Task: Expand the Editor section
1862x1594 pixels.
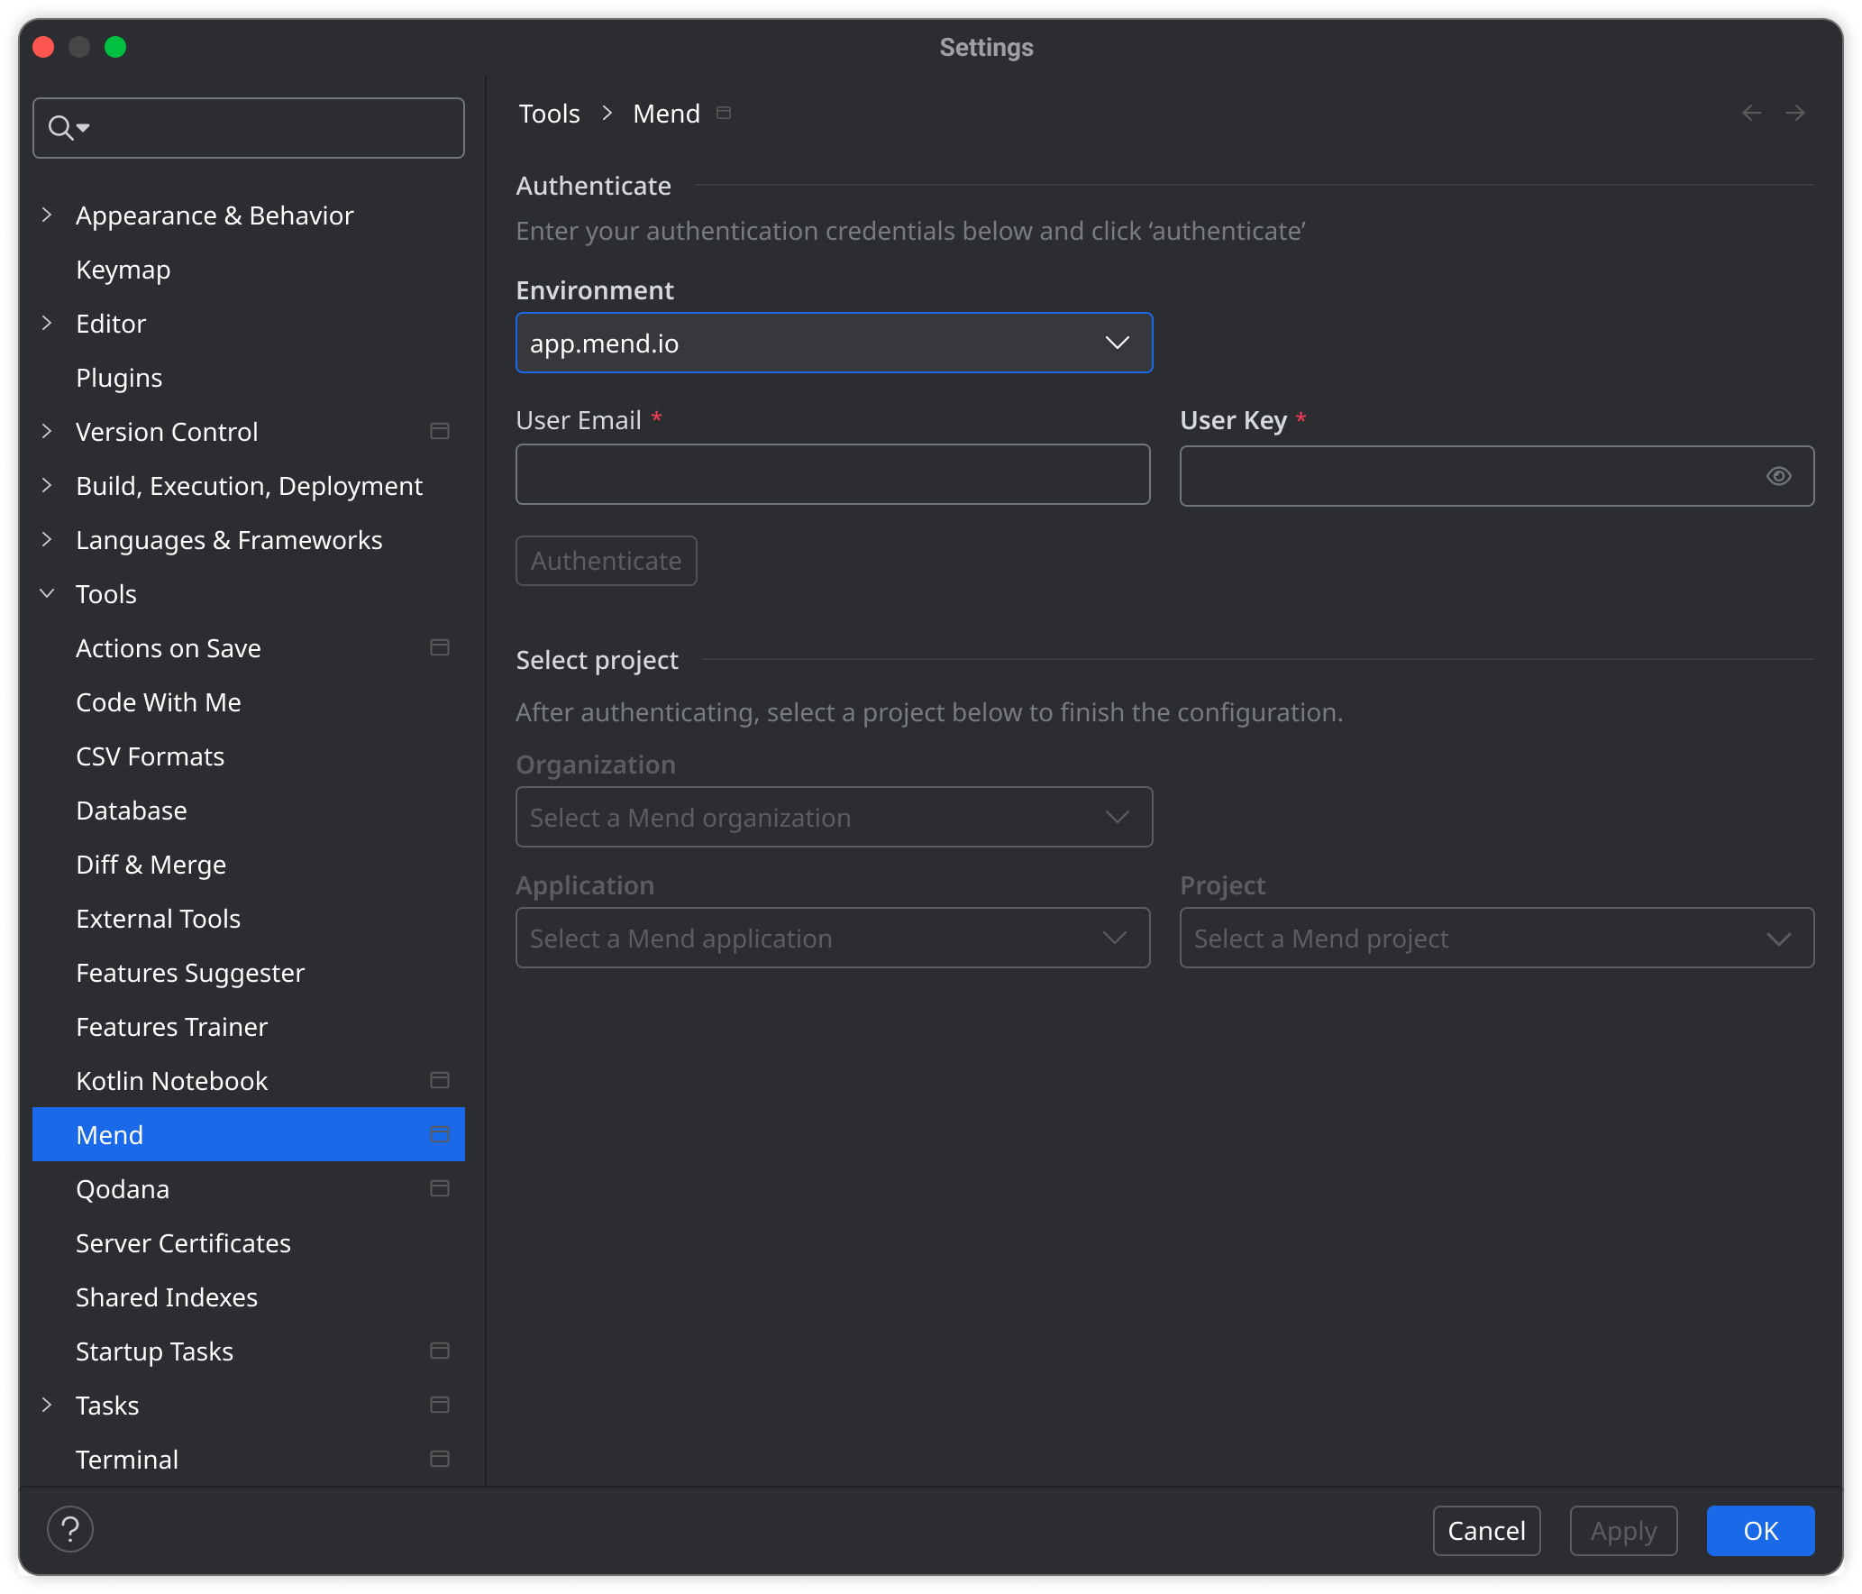Action: coord(47,323)
